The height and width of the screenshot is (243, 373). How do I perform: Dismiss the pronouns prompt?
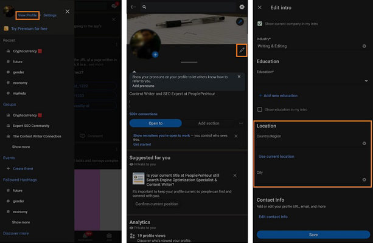tap(239, 77)
